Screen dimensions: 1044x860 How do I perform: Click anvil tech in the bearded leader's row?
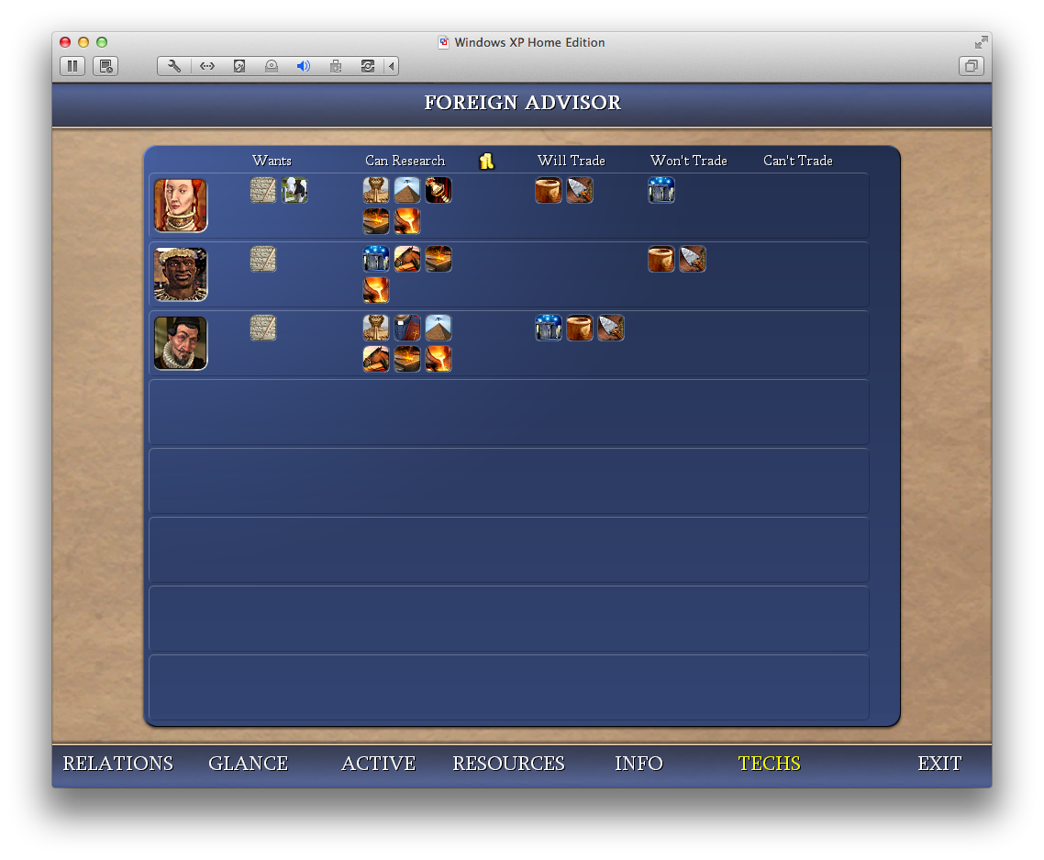point(407,359)
